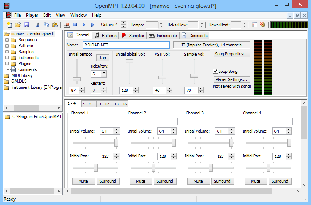The image size is (311, 205).
Task: Click the Initial tempo slider handle
Action: pos(77,79)
